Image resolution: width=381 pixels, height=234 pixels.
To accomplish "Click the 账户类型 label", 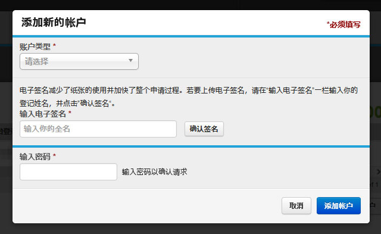I will tap(35, 46).
